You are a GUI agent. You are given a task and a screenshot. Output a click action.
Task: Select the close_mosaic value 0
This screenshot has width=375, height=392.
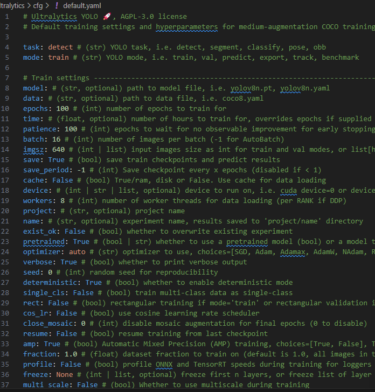84,324
